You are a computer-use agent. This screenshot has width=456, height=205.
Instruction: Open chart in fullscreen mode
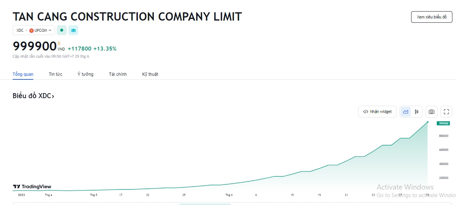click(x=446, y=112)
